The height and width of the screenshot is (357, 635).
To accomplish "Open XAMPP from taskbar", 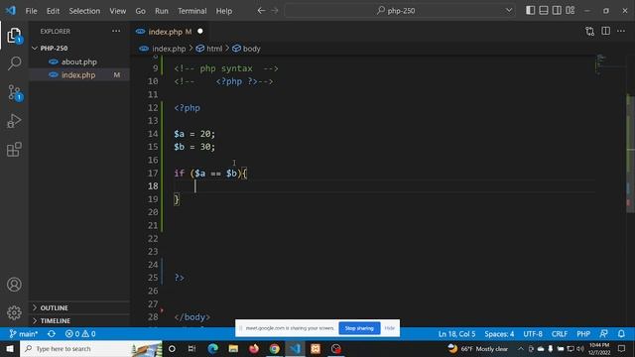I will [316, 348].
